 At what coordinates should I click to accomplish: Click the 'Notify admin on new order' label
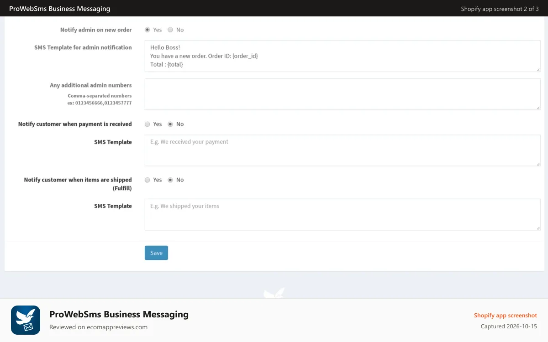(x=96, y=30)
